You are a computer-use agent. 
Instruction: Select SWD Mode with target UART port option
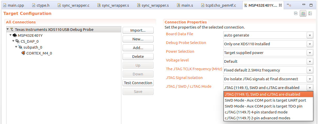265,100
